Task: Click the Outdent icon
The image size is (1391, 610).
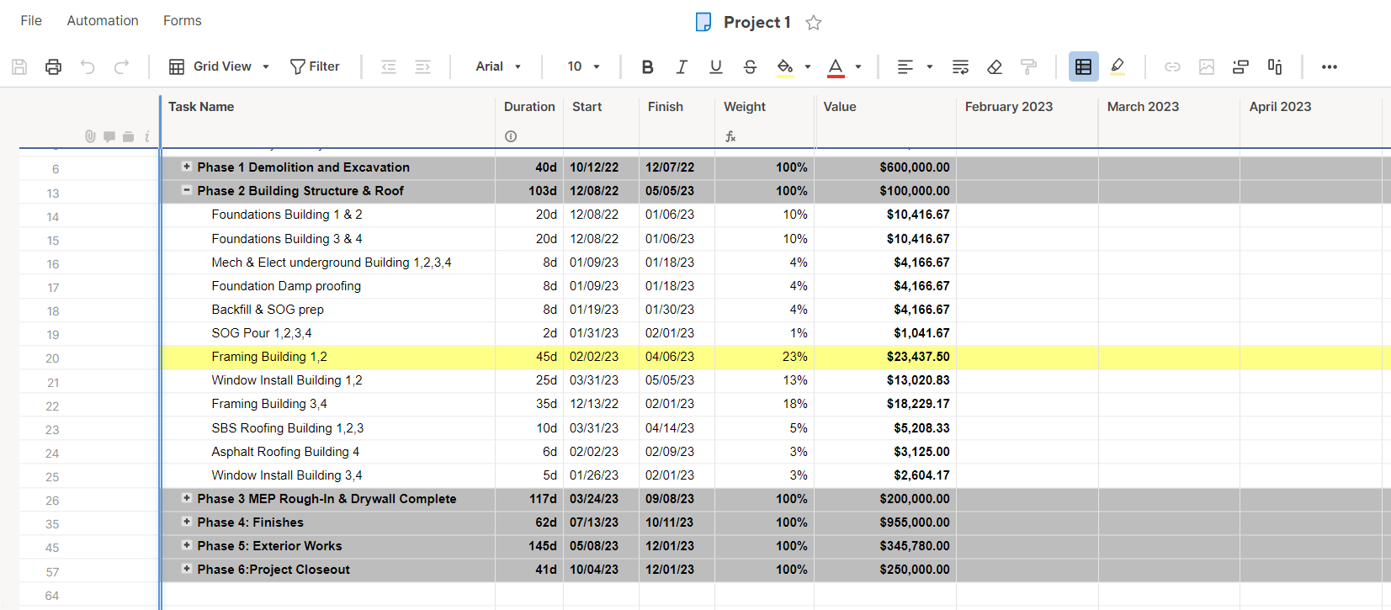Action: (389, 66)
